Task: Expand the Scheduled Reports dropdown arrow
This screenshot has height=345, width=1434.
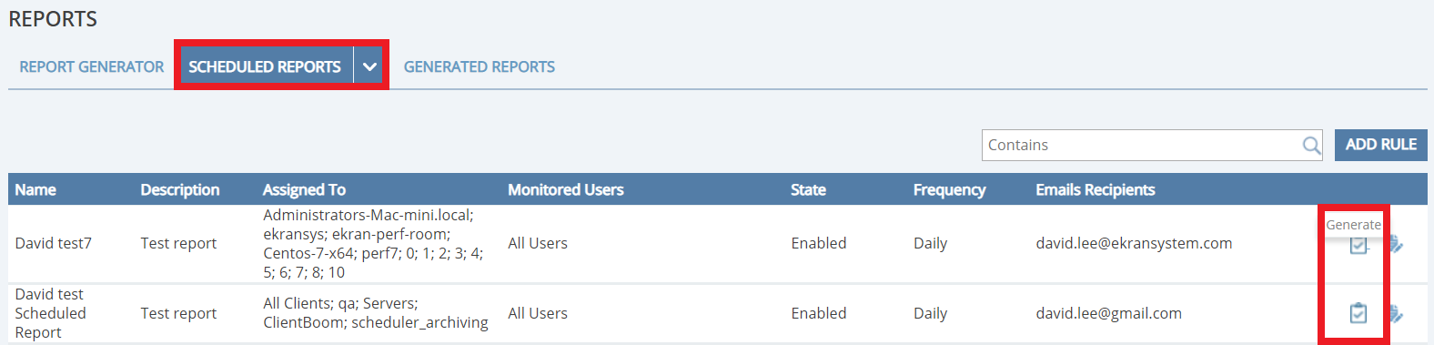Action: (369, 66)
